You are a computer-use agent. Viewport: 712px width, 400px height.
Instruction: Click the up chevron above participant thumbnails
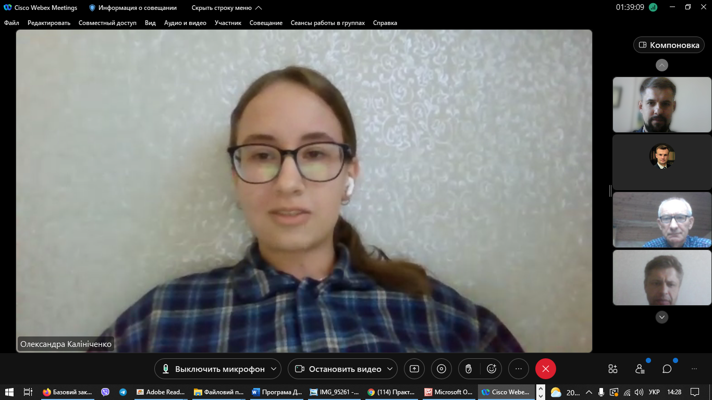click(662, 65)
